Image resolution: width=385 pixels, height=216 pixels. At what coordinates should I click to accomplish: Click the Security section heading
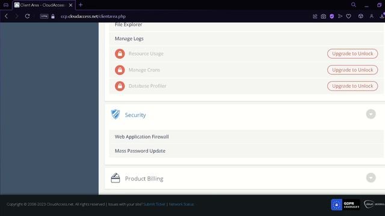135,115
